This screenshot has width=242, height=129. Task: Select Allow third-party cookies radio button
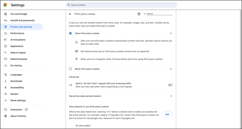tap(70, 33)
